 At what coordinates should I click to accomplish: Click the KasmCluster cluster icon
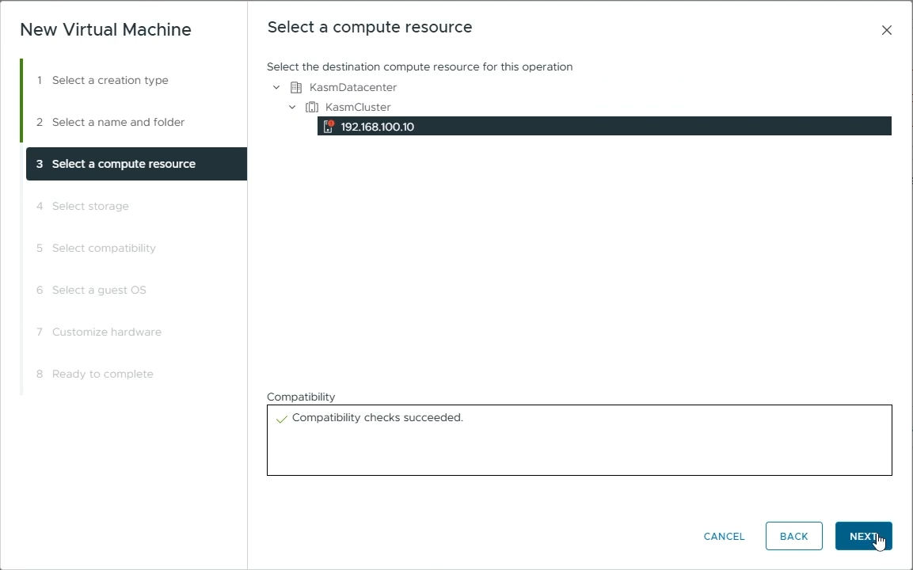(310, 107)
